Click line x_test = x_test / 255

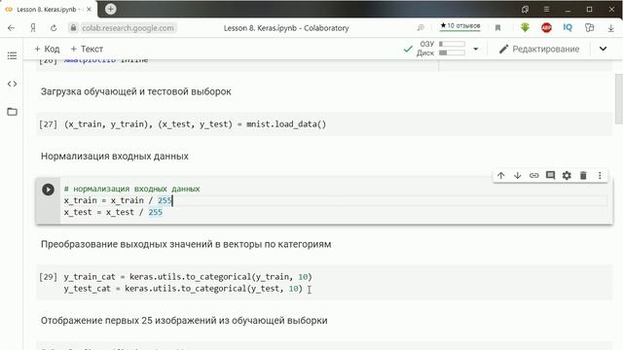point(113,212)
